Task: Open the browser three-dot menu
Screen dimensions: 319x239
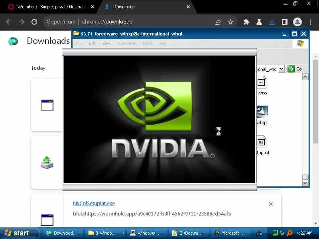Action: [310, 22]
